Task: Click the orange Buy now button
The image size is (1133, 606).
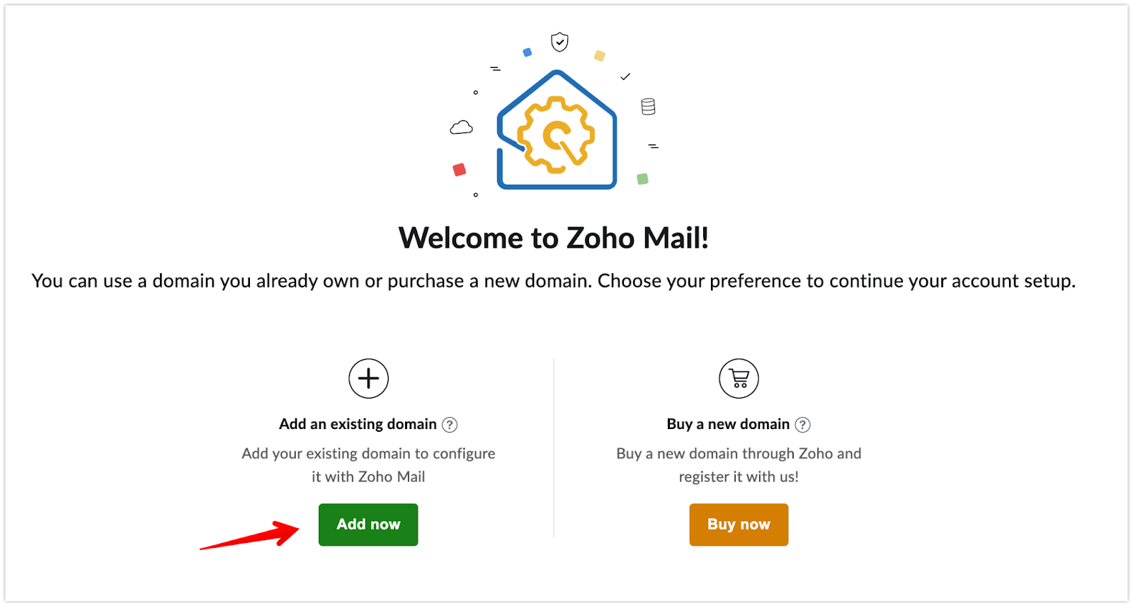Action: 739,525
